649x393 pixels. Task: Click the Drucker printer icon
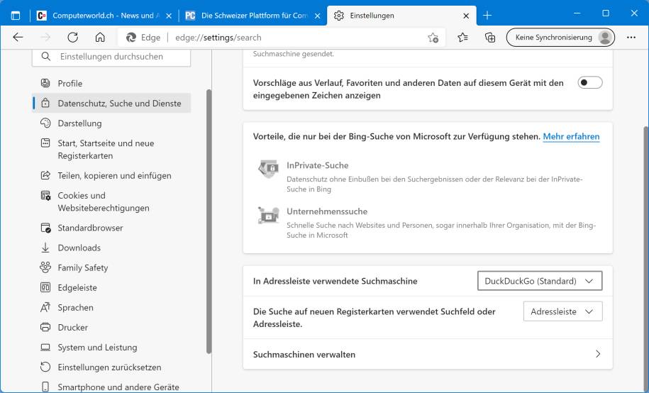pyautogui.click(x=45, y=327)
